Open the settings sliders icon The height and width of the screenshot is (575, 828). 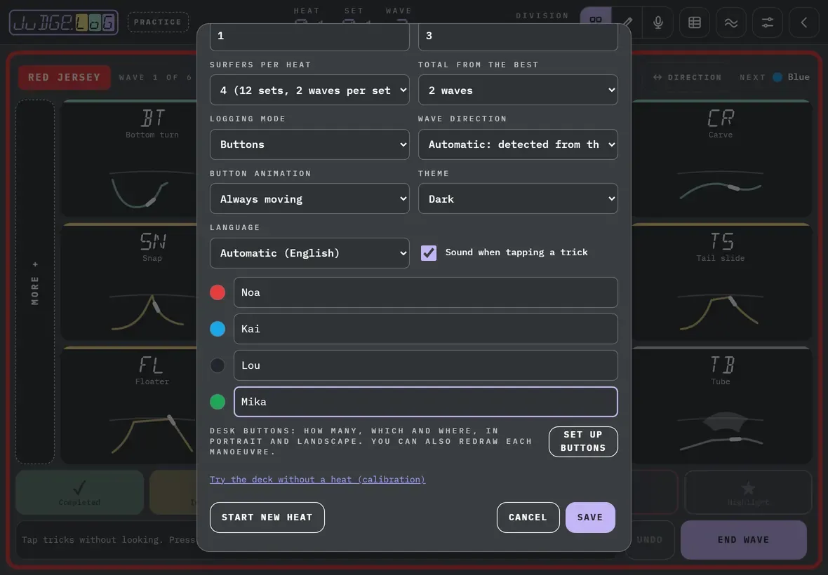767,22
